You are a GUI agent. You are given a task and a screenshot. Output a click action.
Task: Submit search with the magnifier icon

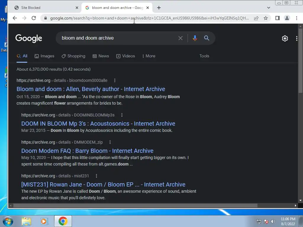point(207,38)
